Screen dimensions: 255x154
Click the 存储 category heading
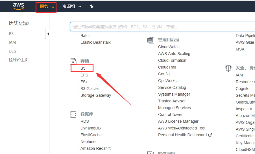(x=84, y=61)
